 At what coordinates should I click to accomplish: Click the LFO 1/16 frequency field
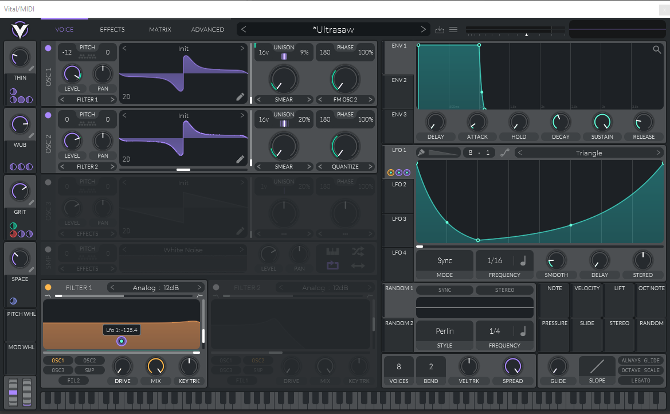(495, 260)
